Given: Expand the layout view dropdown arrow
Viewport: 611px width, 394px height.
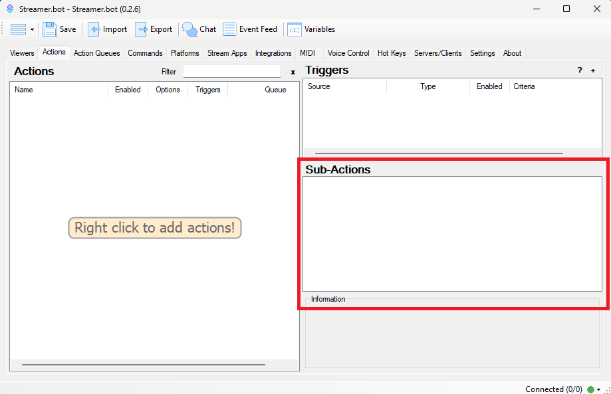Looking at the screenshot, I should click(x=32, y=29).
